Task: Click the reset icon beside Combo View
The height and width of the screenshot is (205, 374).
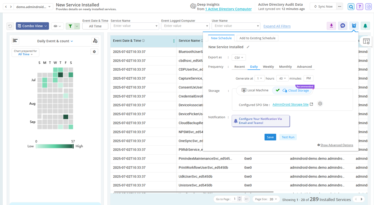Action: pos(10,26)
